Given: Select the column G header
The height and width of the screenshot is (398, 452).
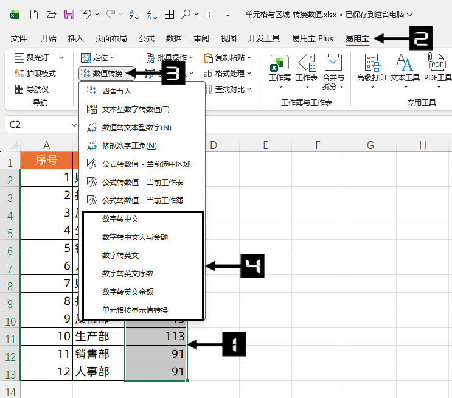Looking at the screenshot, I should click(x=370, y=145).
